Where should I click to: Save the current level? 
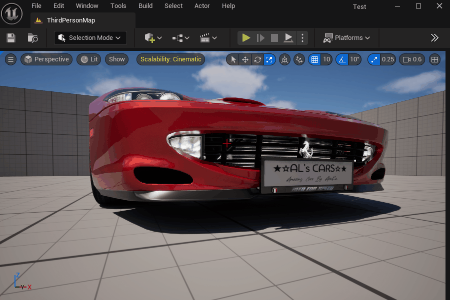11,38
